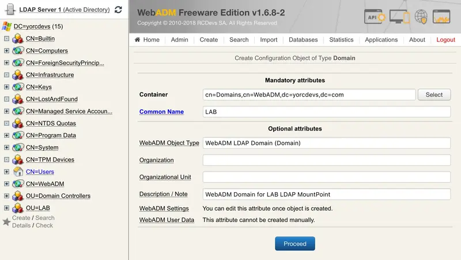
Task: Click the CN=System globe icon
Action: (18, 147)
